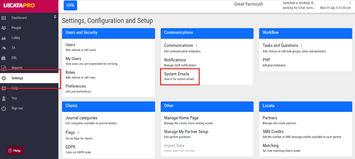
Task: Select the Settings menu item
Action: click(x=29, y=78)
